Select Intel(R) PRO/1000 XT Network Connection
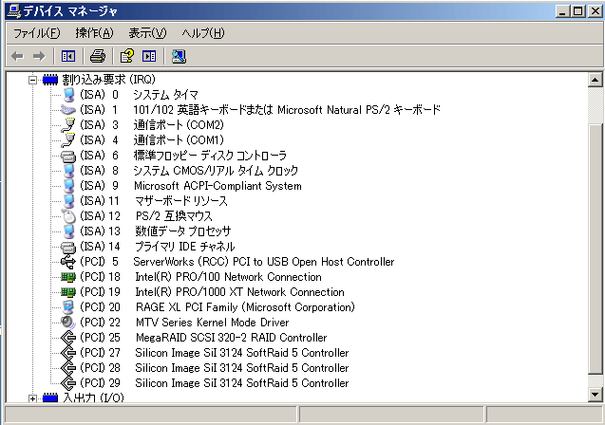The image size is (605, 425). coord(239,292)
